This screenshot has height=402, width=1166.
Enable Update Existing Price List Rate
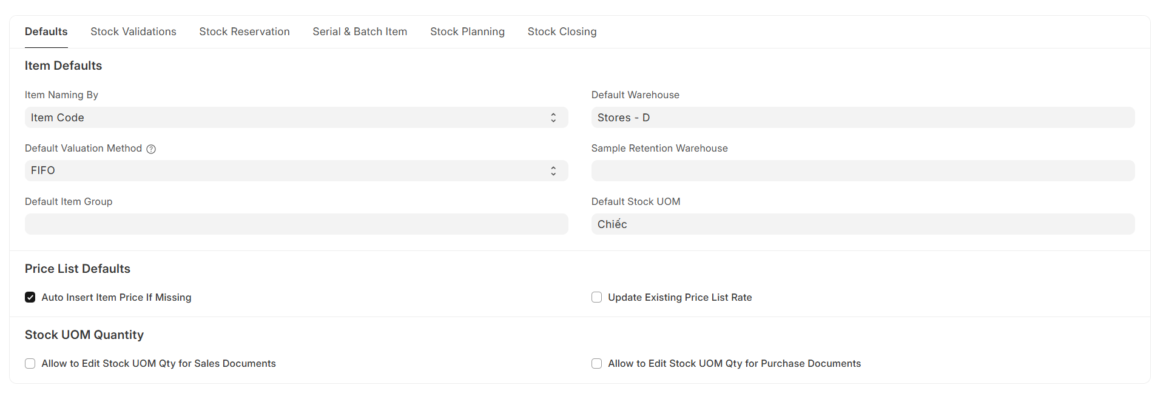596,297
